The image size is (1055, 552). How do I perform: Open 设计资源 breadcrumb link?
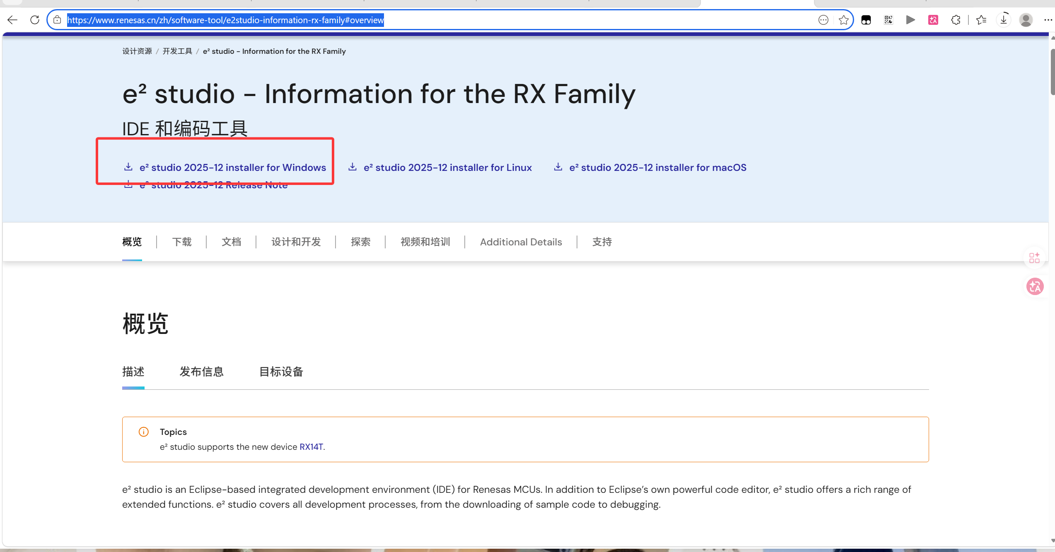click(137, 51)
